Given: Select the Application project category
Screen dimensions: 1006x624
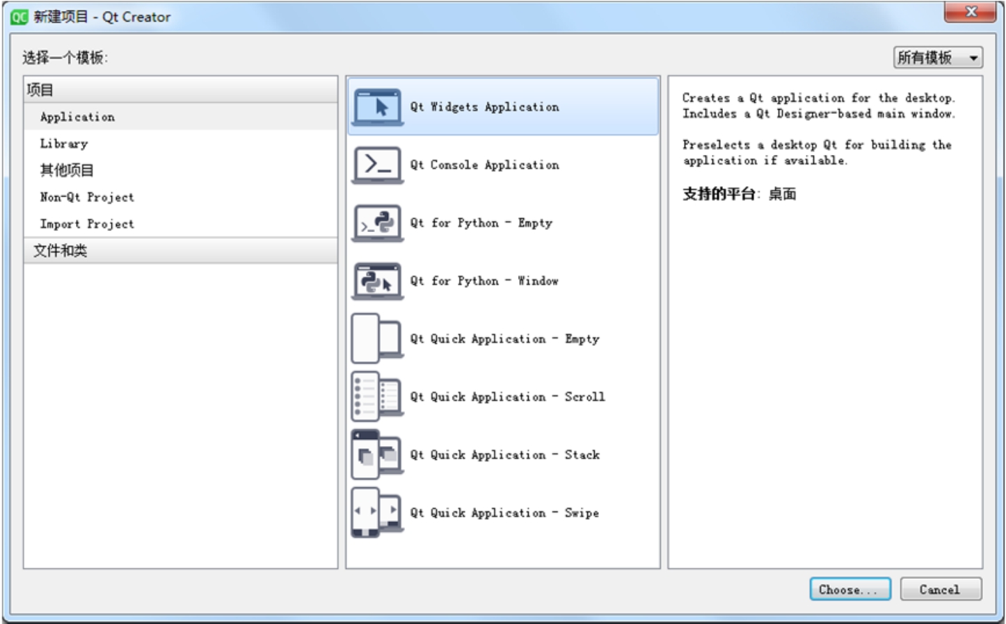Looking at the screenshot, I should click(181, 117).
